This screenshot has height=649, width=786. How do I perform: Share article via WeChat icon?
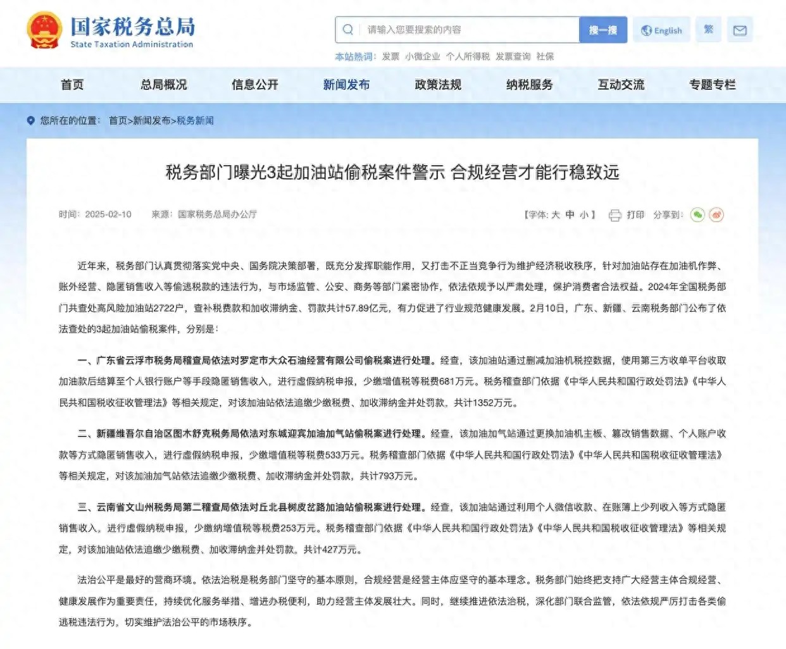[x=697, y=215]
